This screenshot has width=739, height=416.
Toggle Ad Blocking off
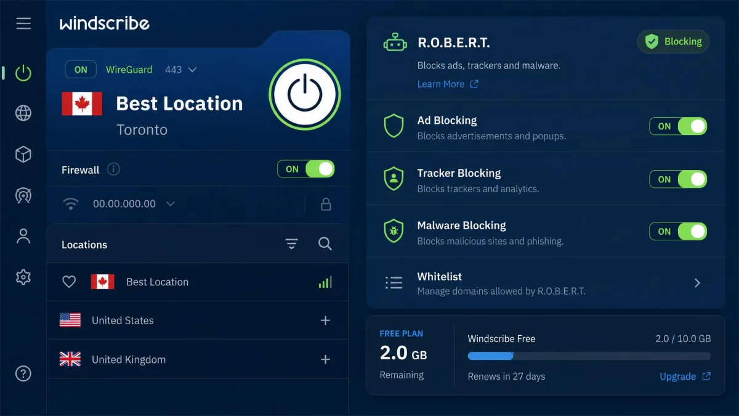(x=678, y=126)
